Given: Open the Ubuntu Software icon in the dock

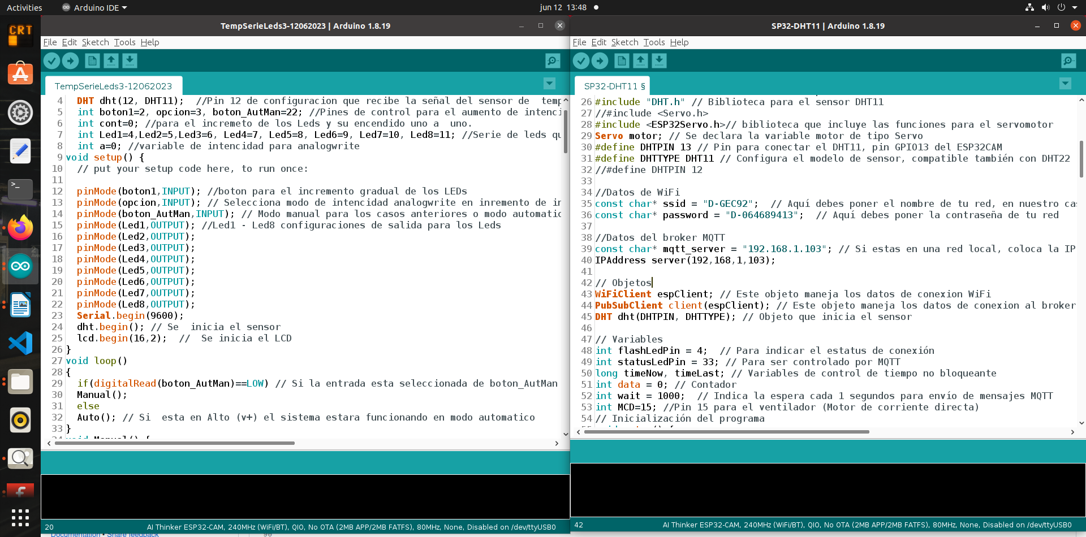Looking at the screenshot, I should pos(20,73).
